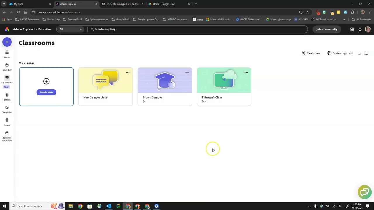The height and width of the screenshot is (210, 374).
Task: Open the Apps bookmark shortcut
Action: point(7,20)
